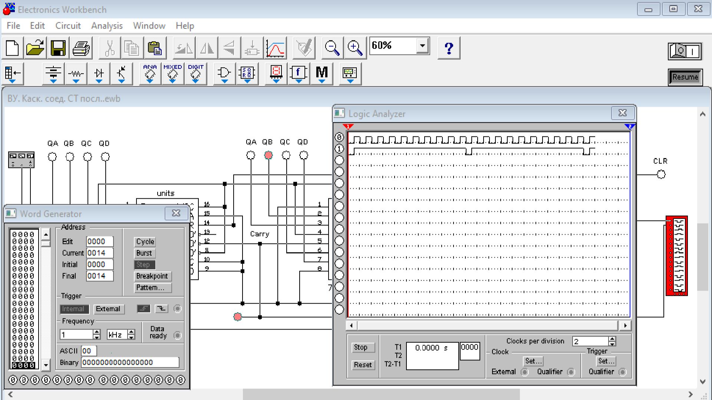Viewport: 712px width, 400px height.
Task: Open the Print toolbar icon
Action: tap(81, 48)
